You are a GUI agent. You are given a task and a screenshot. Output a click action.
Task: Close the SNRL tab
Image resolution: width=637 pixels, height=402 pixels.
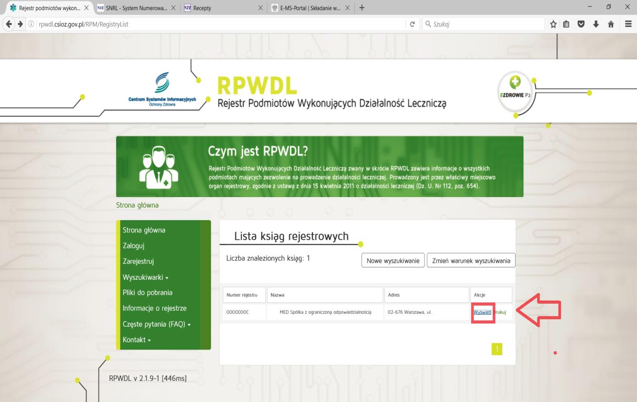coord(173,8)
